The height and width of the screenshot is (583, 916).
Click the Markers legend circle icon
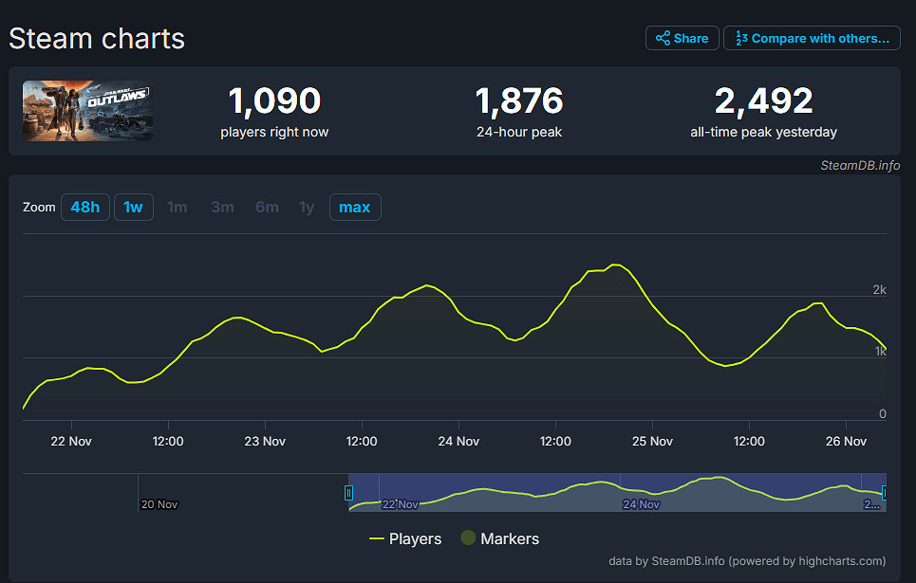pyautogui.click(x=468, y=538)
